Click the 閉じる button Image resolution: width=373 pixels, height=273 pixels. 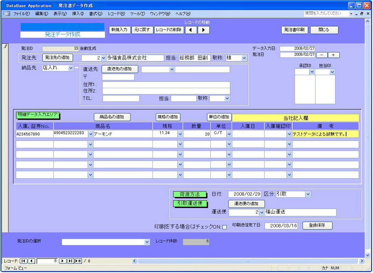pyautogui.click(x=324, y=30)
